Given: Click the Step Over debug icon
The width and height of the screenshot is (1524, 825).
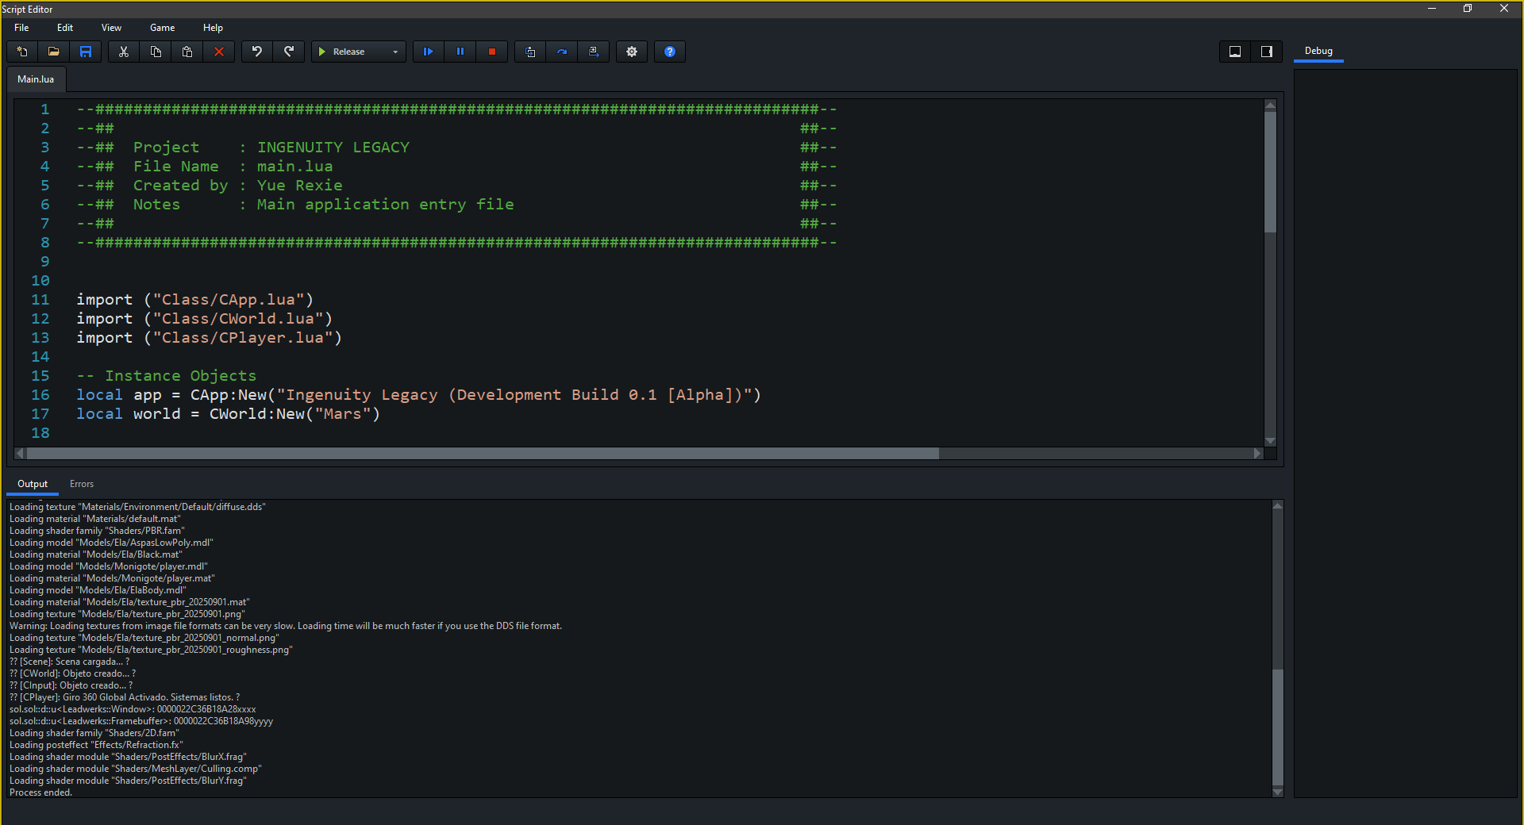Looking at the screenshot, I should pos(562,52).
